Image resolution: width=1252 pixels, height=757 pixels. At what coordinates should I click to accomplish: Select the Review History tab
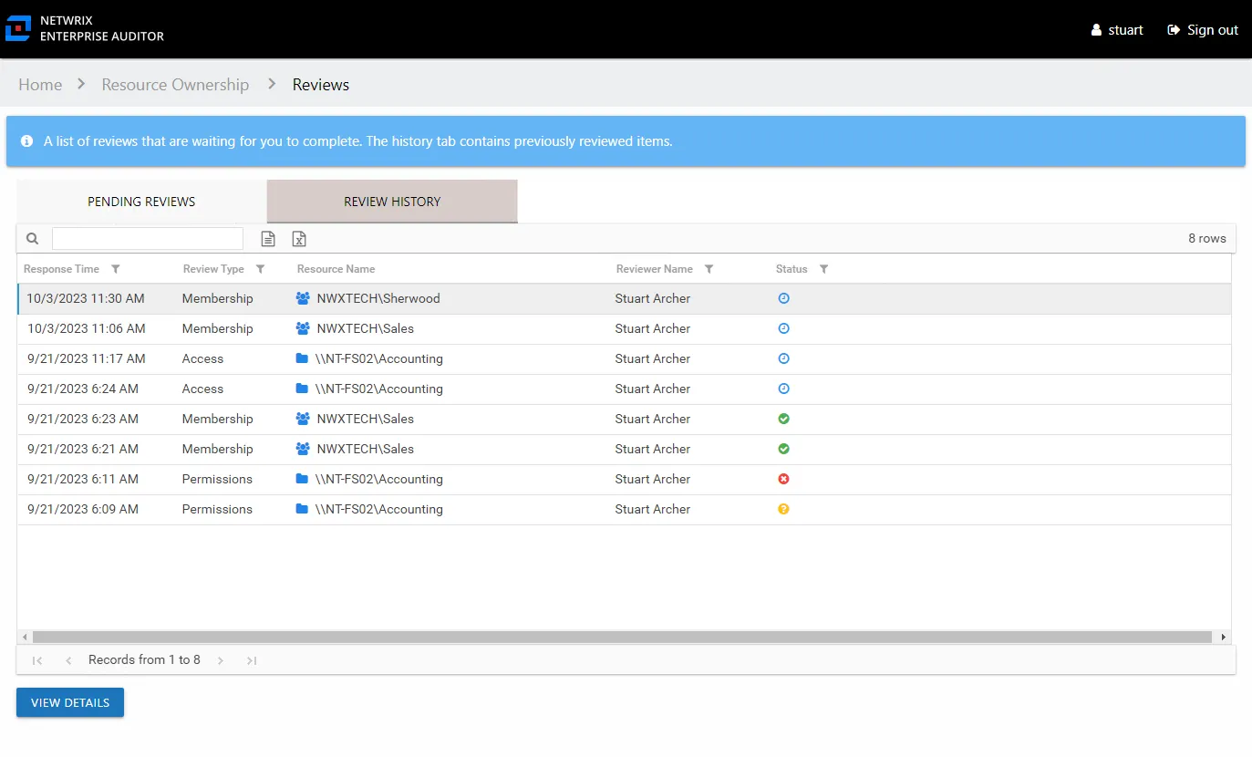tap(392, 202)
